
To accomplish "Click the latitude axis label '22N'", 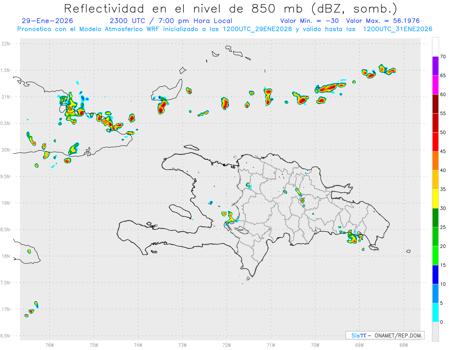I will point(6,44).
